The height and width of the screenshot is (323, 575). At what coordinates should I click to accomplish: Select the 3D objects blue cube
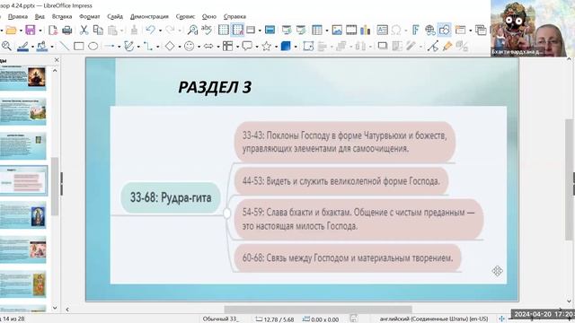(x=286, y=46)
